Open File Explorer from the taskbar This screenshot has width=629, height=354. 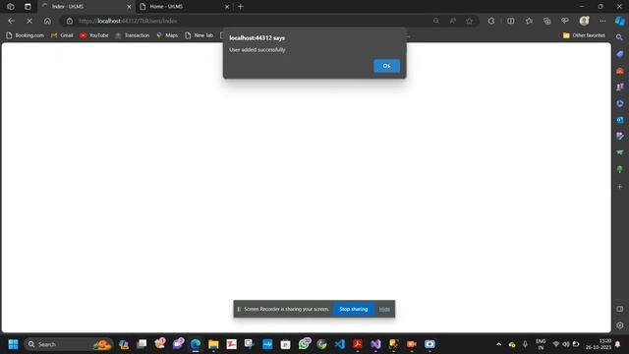(213, 344)
